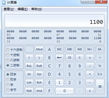Click the And bitwise button
The width and height of the screenshot is (109, 98).
coord(39,91)
